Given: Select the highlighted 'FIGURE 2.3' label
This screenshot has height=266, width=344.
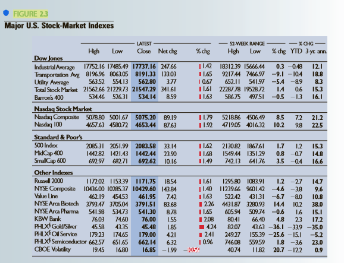Looking at the screenshot, I should [30, 14].
